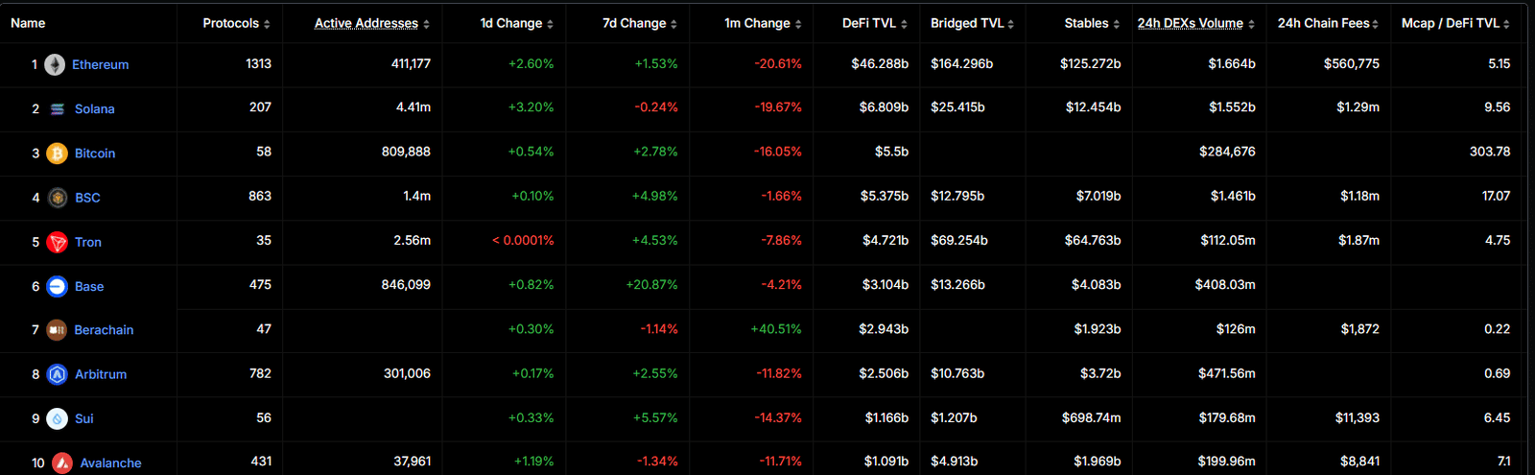1535x475 pixels.
Task: Click the Berachain logo icon
Action: pyautogui.click(x=57, y=330)
